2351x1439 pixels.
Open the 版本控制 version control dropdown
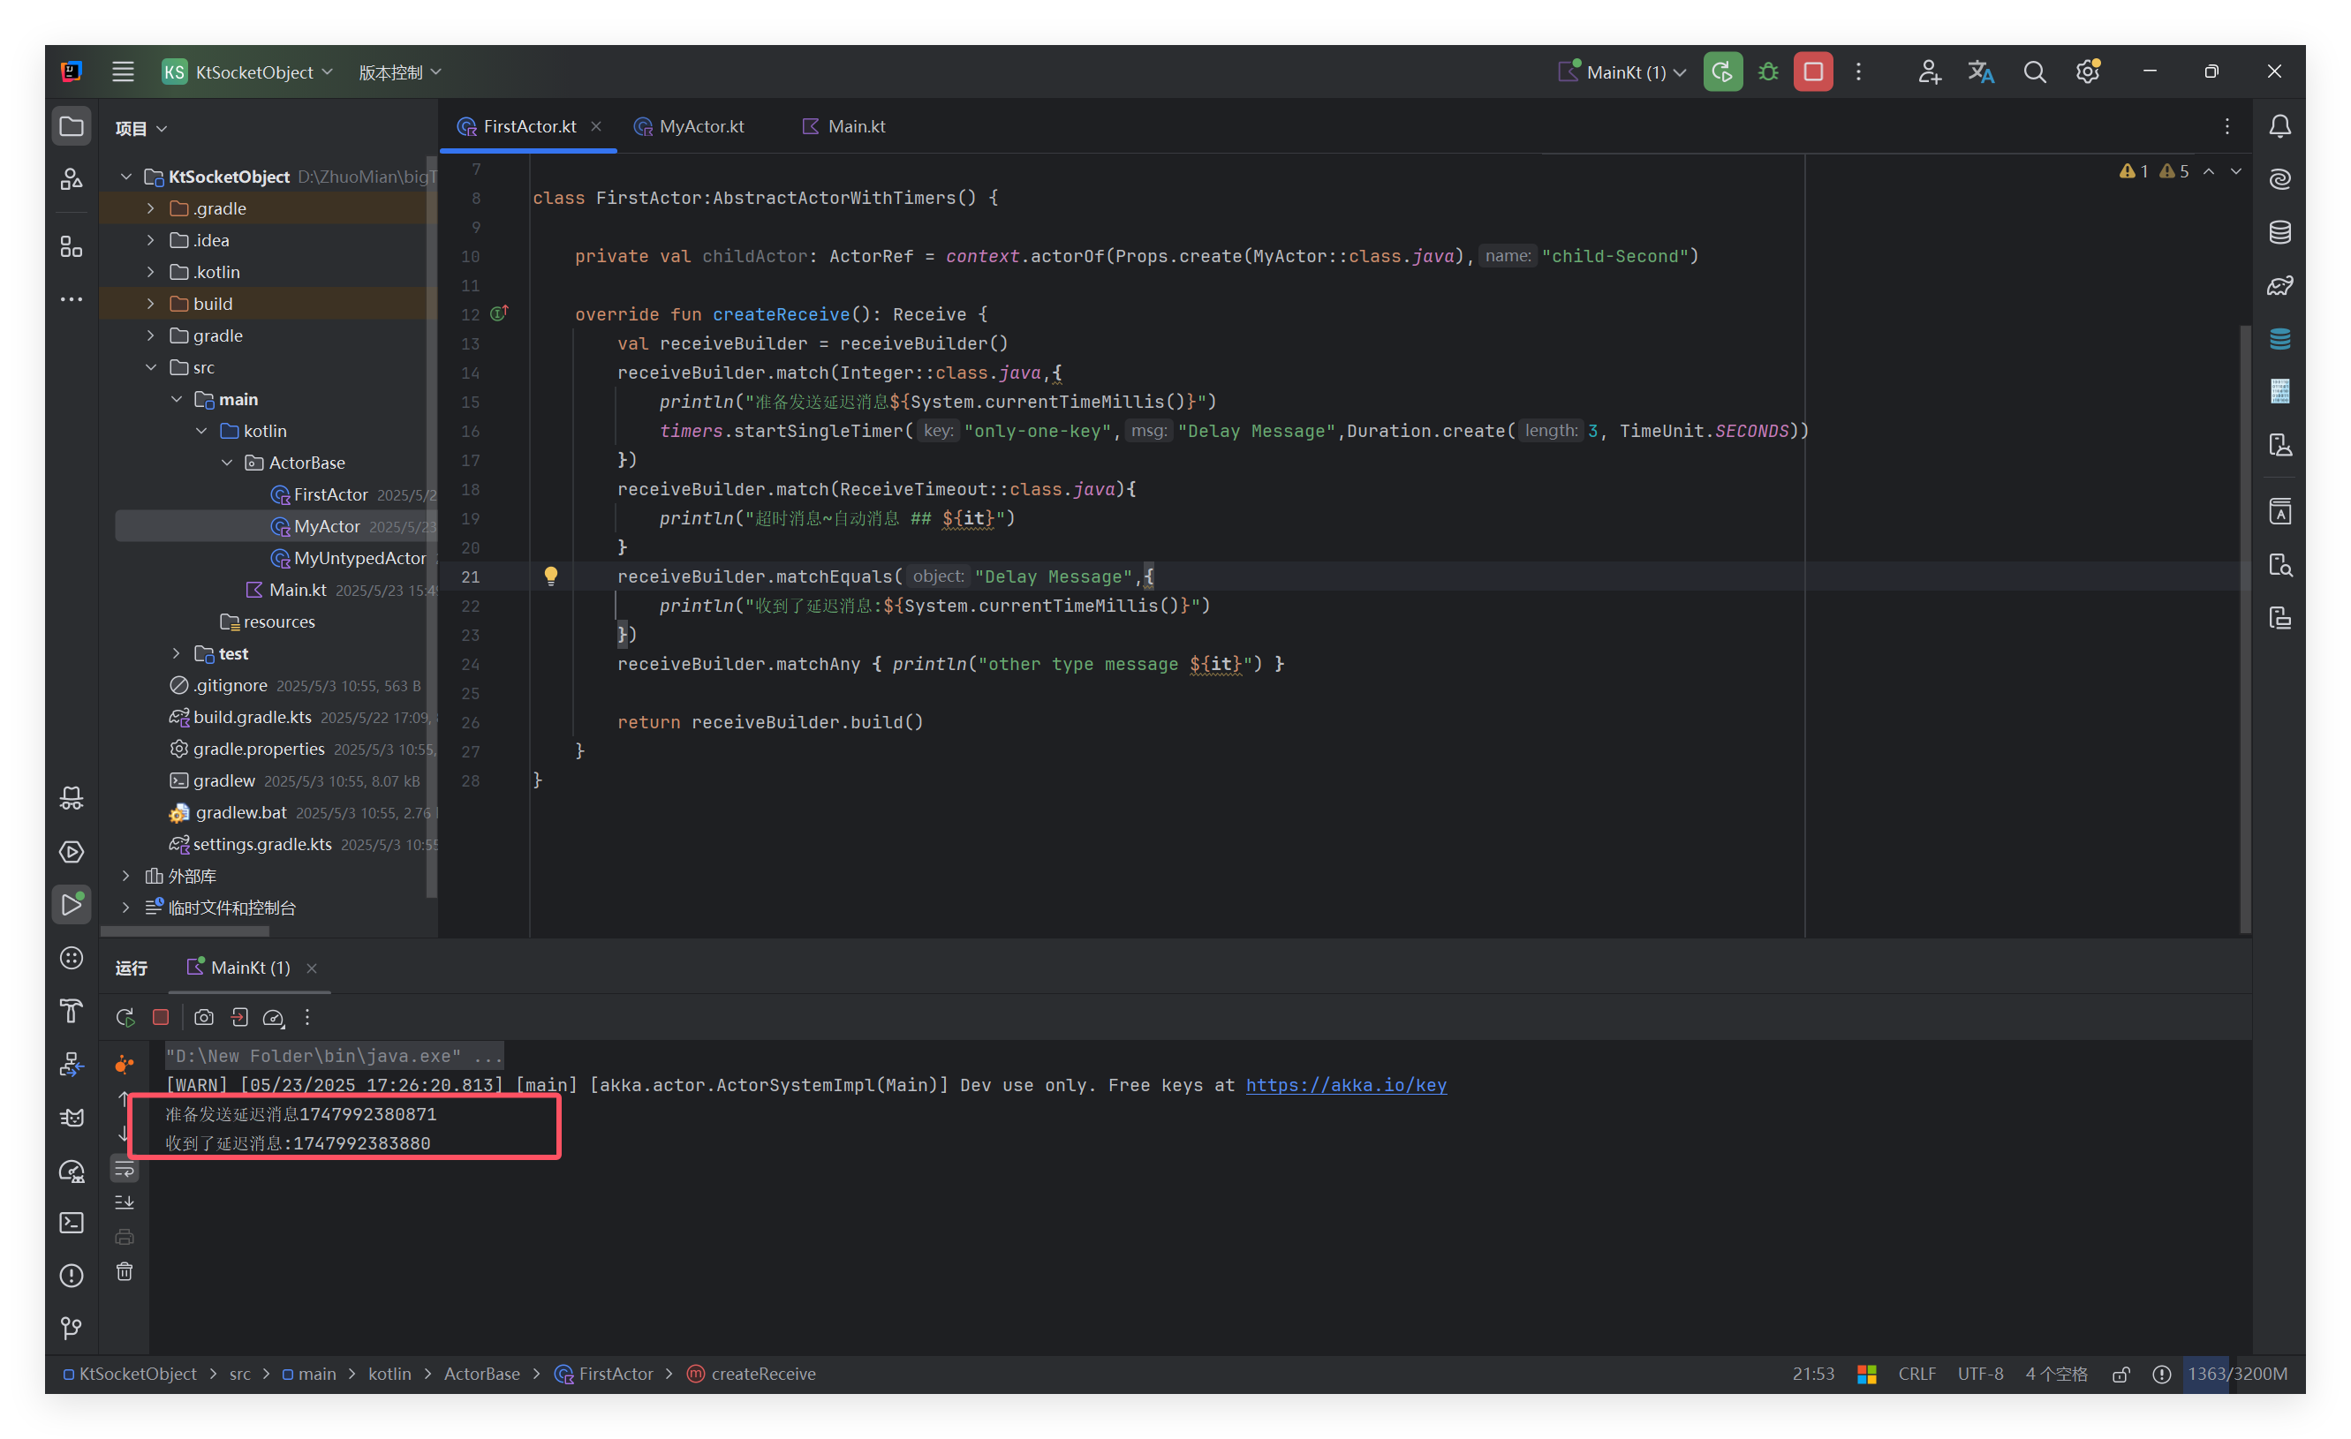point(400,72)
